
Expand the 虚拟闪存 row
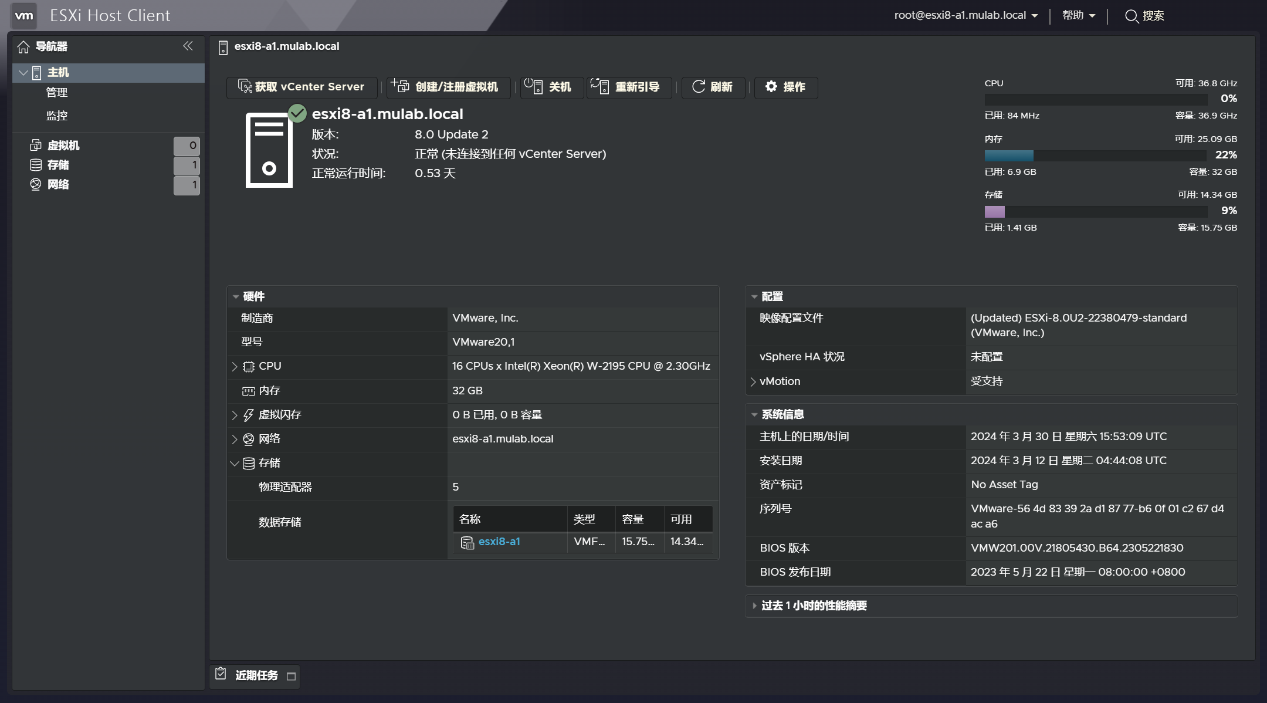(235, 415)
